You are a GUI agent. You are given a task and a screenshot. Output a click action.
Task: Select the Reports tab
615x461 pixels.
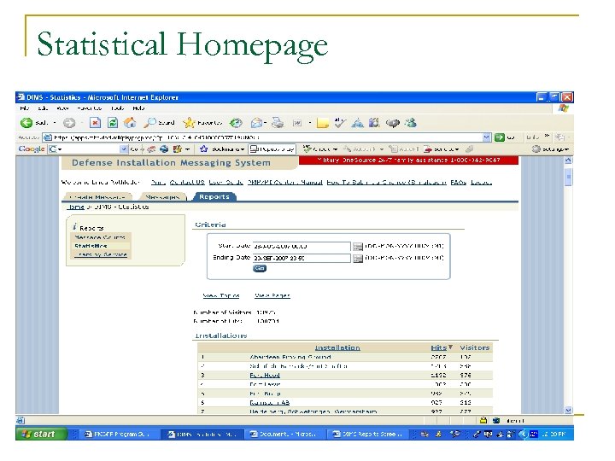214,196
